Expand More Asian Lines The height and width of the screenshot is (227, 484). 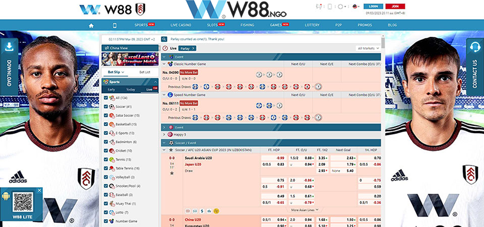pyautogui.click(x=304, y=209)
